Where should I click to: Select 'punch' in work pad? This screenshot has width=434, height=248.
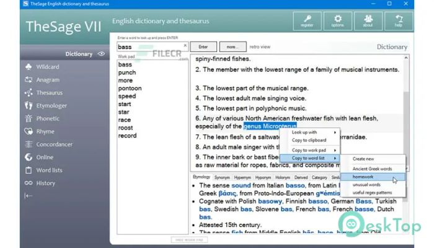point(127,73)
